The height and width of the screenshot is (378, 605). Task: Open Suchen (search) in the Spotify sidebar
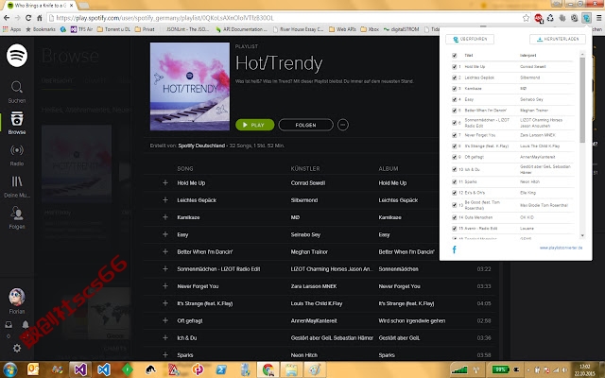tap(17, 93)
